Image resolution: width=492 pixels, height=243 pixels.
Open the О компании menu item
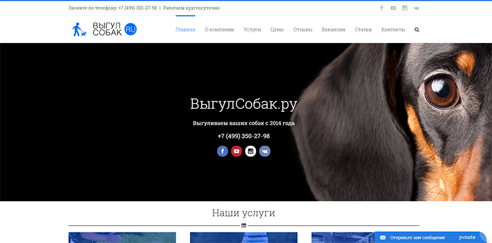click(220, 30)
